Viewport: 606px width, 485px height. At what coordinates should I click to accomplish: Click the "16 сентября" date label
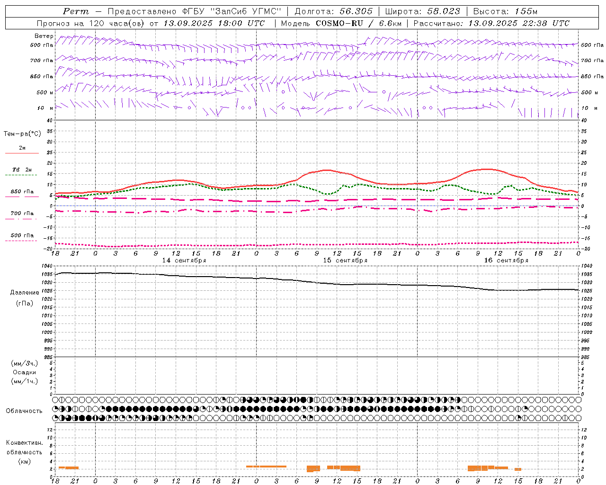(506, 260)
